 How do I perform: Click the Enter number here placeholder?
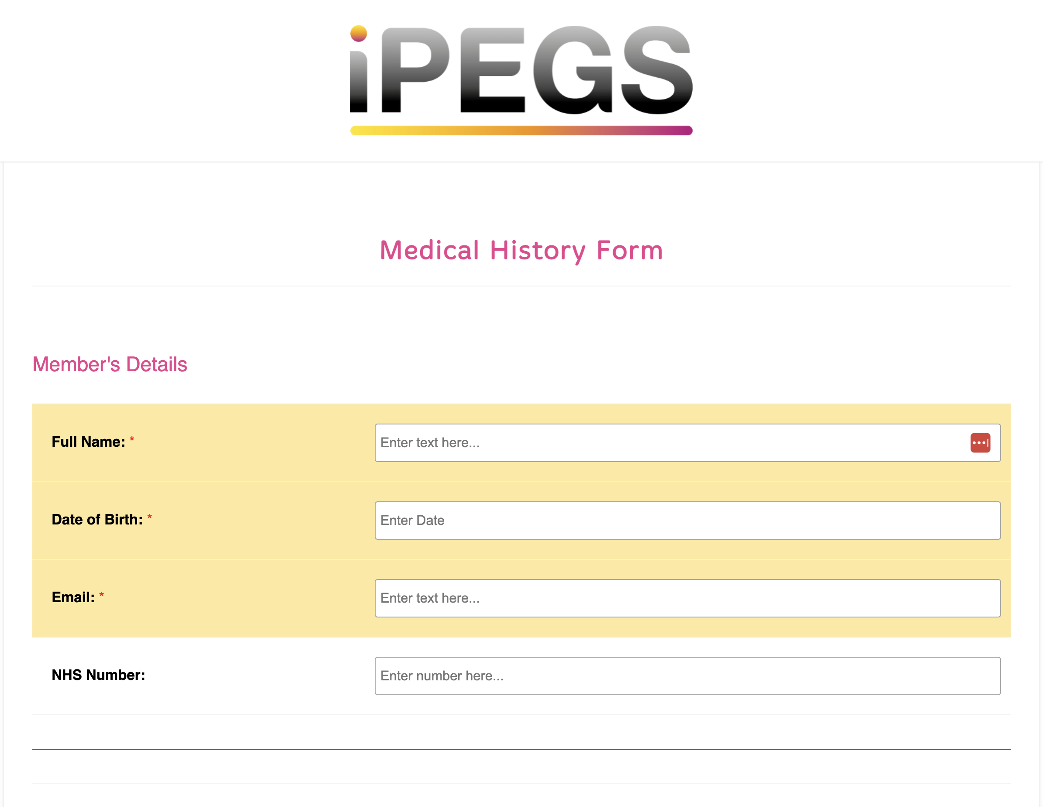442,676
